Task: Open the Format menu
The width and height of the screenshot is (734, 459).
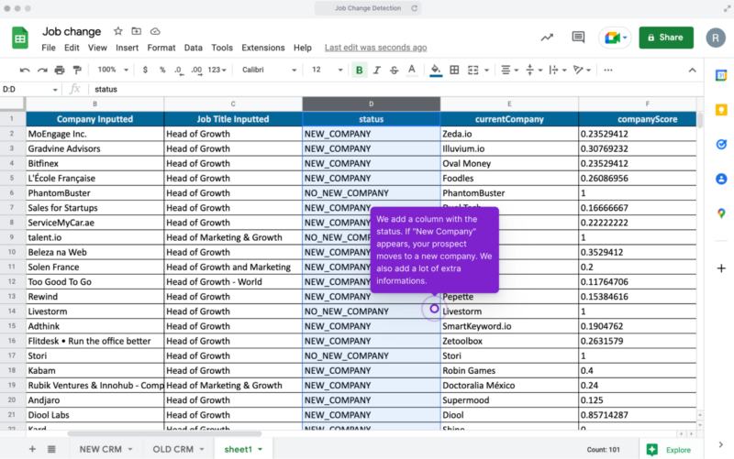Action: [161, 48]
